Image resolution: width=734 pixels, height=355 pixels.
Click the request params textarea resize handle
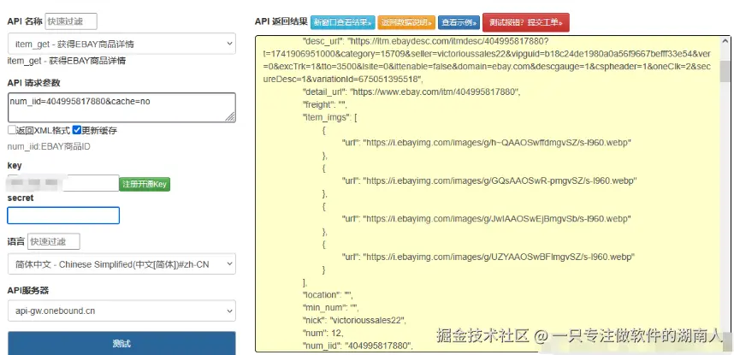(230, 116)
